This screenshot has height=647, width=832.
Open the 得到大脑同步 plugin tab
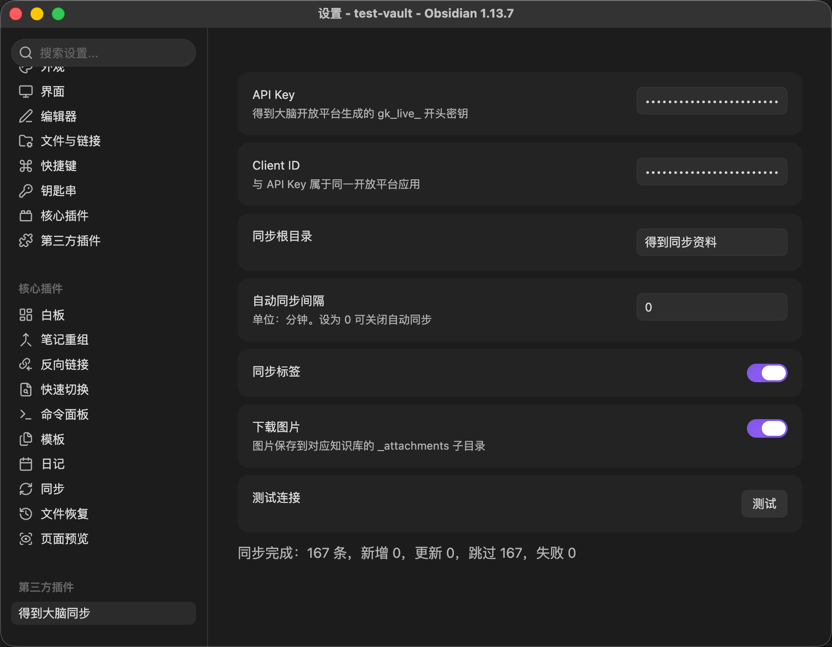[104, 613]
